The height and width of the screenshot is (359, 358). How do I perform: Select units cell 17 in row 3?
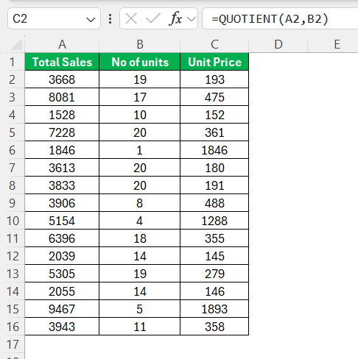(140, 97)
